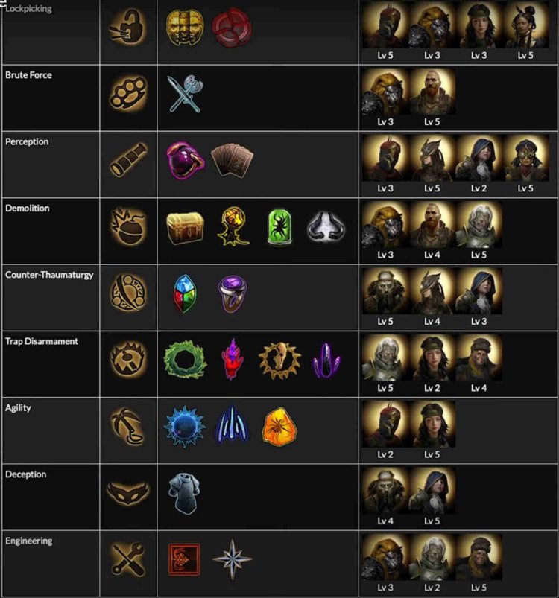Click the Deception mask skill icon
The image size is (559, 598).
[127, 491]
